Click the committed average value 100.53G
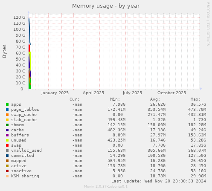The width and height of the screenshot is (212, 191). click(x=157, y=156)
